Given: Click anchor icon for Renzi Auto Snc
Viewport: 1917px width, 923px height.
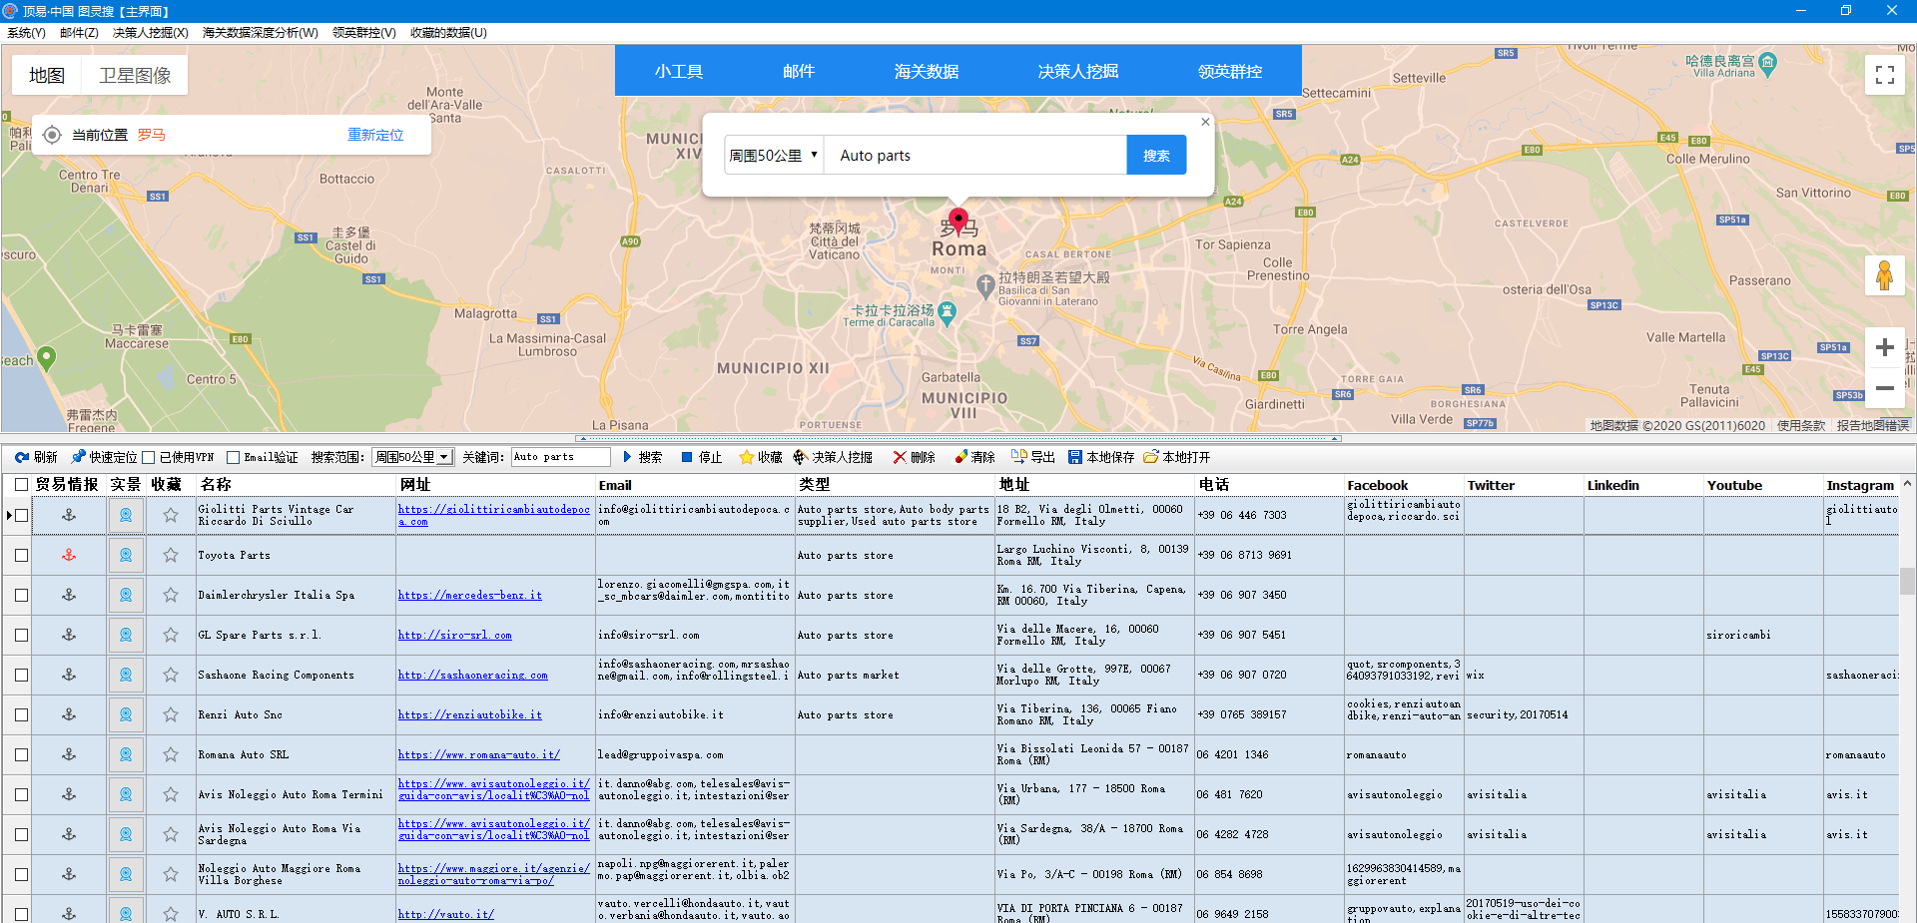Looking at the screenshot, I should click(x=69, y=714).
